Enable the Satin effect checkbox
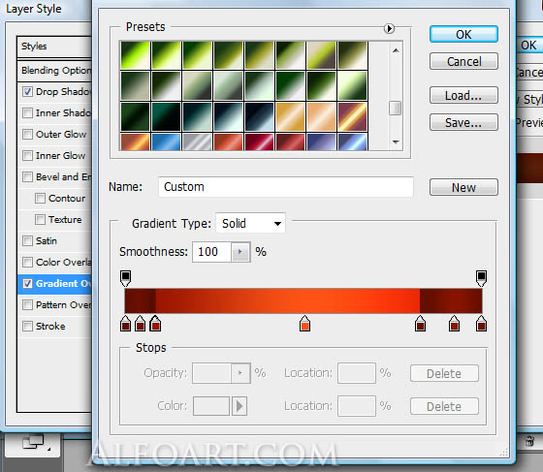This screenshot has width=543, height=472. pyautogui.click(x=27, y=240)
